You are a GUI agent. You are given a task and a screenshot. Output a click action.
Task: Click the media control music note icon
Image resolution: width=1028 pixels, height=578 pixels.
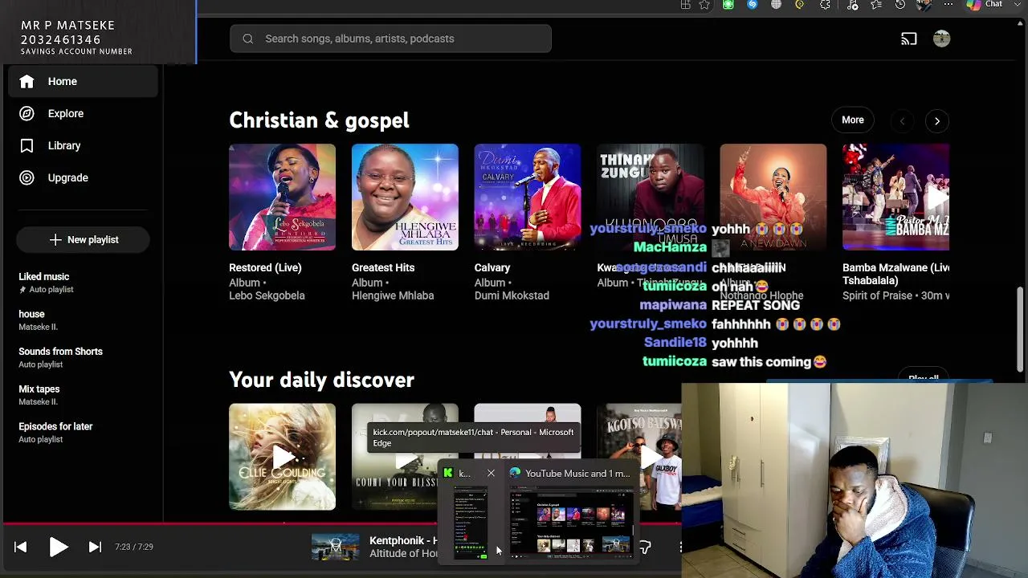tap(853, 5)
